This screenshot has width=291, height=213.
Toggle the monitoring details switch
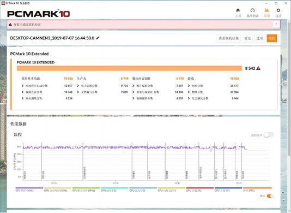coord(269,135)
